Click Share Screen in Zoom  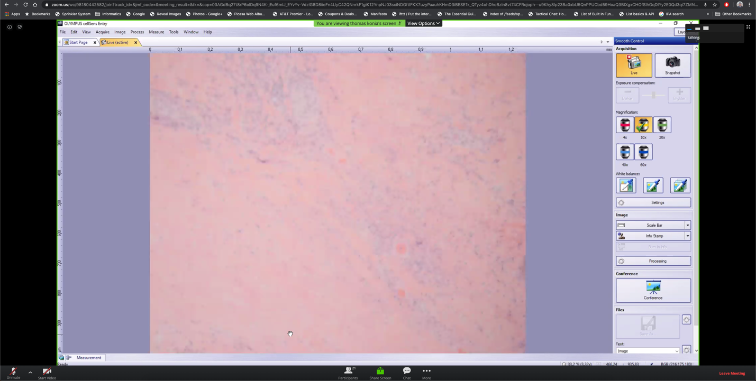coord(380,373)
